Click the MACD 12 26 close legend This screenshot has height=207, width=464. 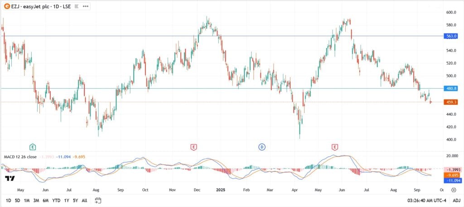(20, 157)
